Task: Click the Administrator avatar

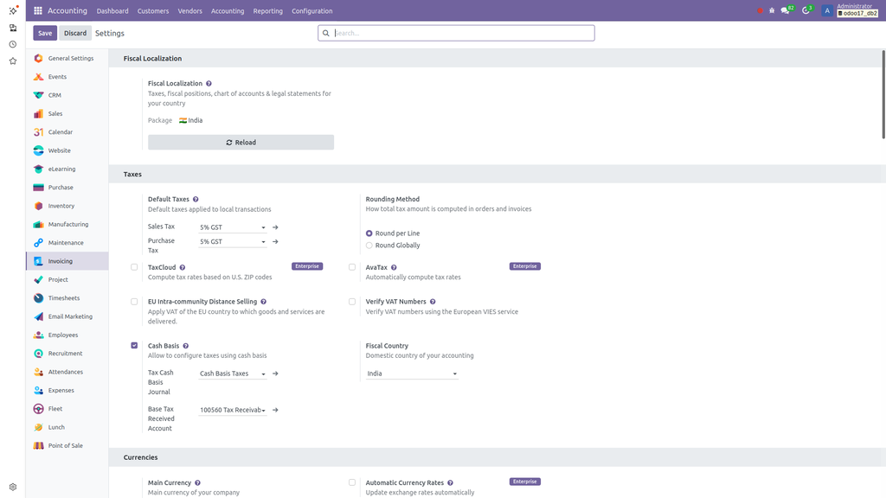Action: [x=825, y=10]
